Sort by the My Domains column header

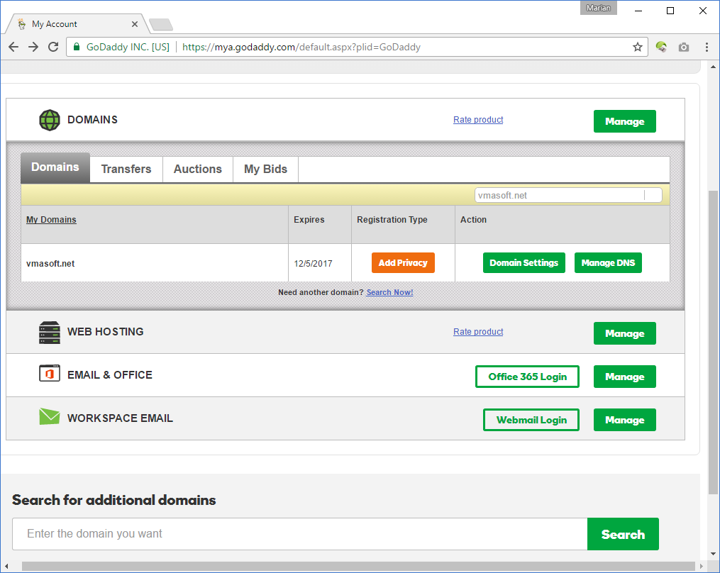click(51, 220)
